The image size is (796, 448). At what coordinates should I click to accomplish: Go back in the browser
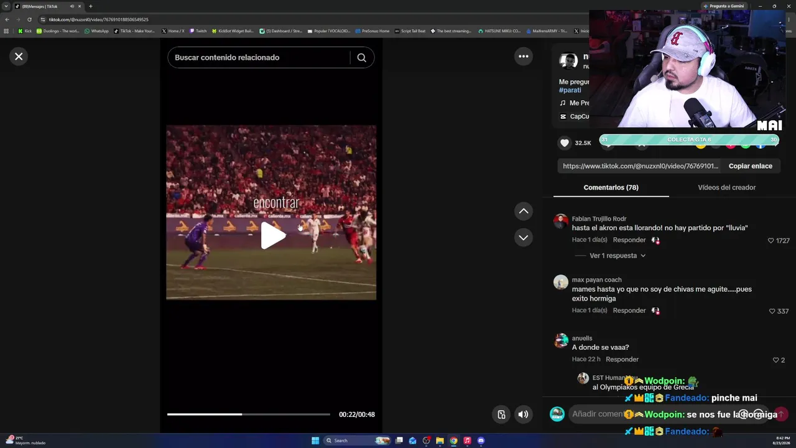tap(7, 19)
